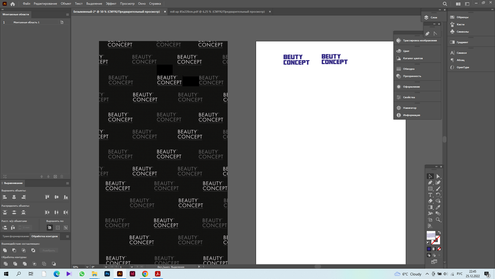This screenshot has width=495, height=279.
Task: Distribute objects by vertical centers
Action: click(14, 212)
